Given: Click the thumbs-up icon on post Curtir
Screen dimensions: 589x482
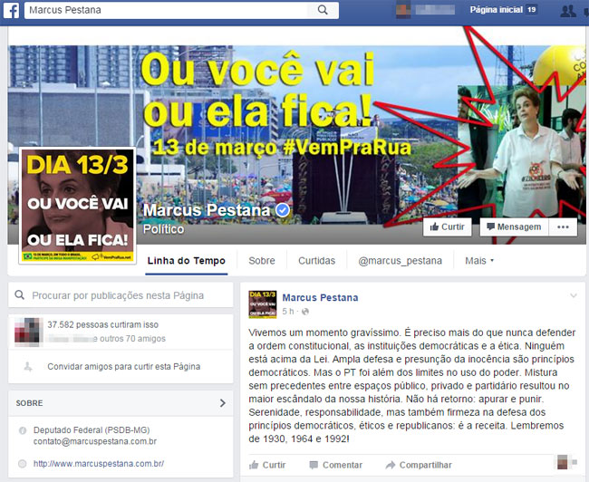Looking at the screenshot, I should coord(254,465).
